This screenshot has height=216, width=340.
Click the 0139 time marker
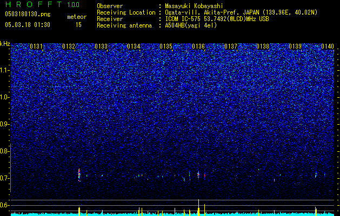[x=295, y=46]
